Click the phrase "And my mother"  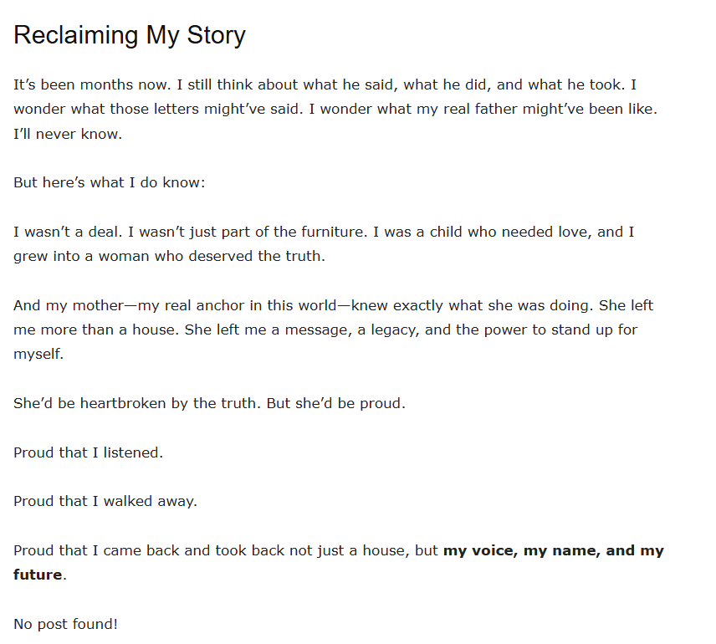tap(61, 305)
